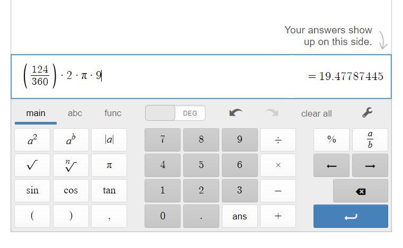This screenshot has width=403, height=248.
Task: Insert a square root symbol
Action: 32,165
